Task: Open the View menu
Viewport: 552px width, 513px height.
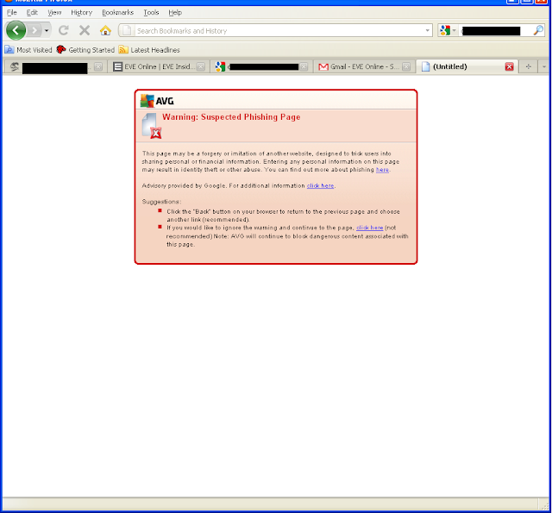Action: click(54, 12)
